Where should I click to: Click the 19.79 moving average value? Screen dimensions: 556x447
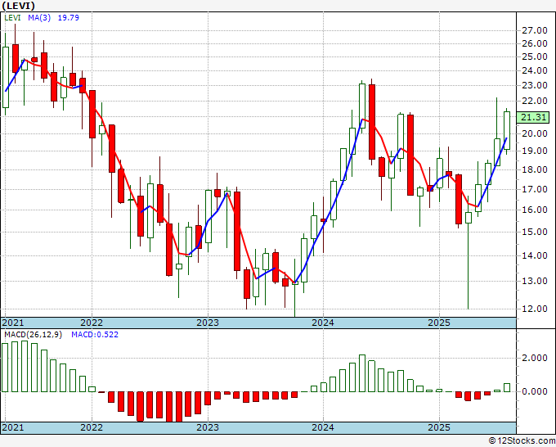click(68, 18)
